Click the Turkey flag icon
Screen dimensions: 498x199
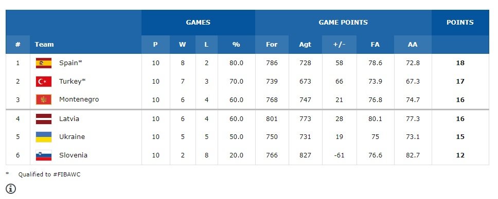click(44, 82)
